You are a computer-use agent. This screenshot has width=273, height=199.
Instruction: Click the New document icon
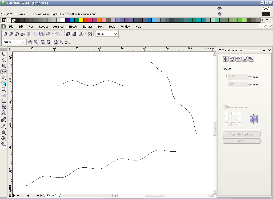[5, 34]
